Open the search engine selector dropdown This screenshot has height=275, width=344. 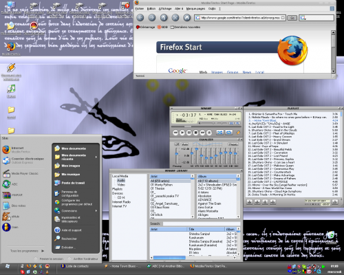303,18
